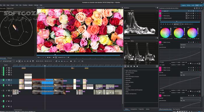Toggle eye of Saturation Bézier Curves effect

coord(189,42)
